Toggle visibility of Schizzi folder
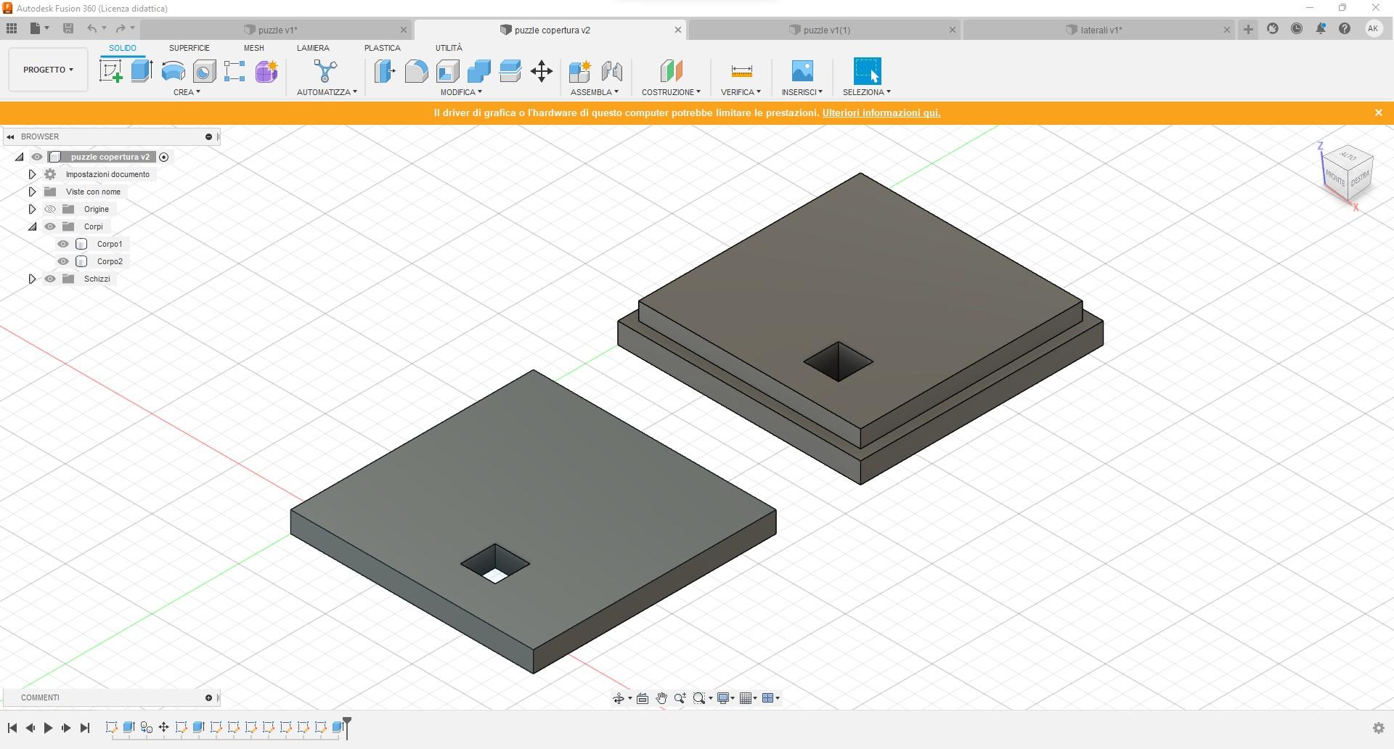The image size is (1394, 749). click(x=50, y=279)
